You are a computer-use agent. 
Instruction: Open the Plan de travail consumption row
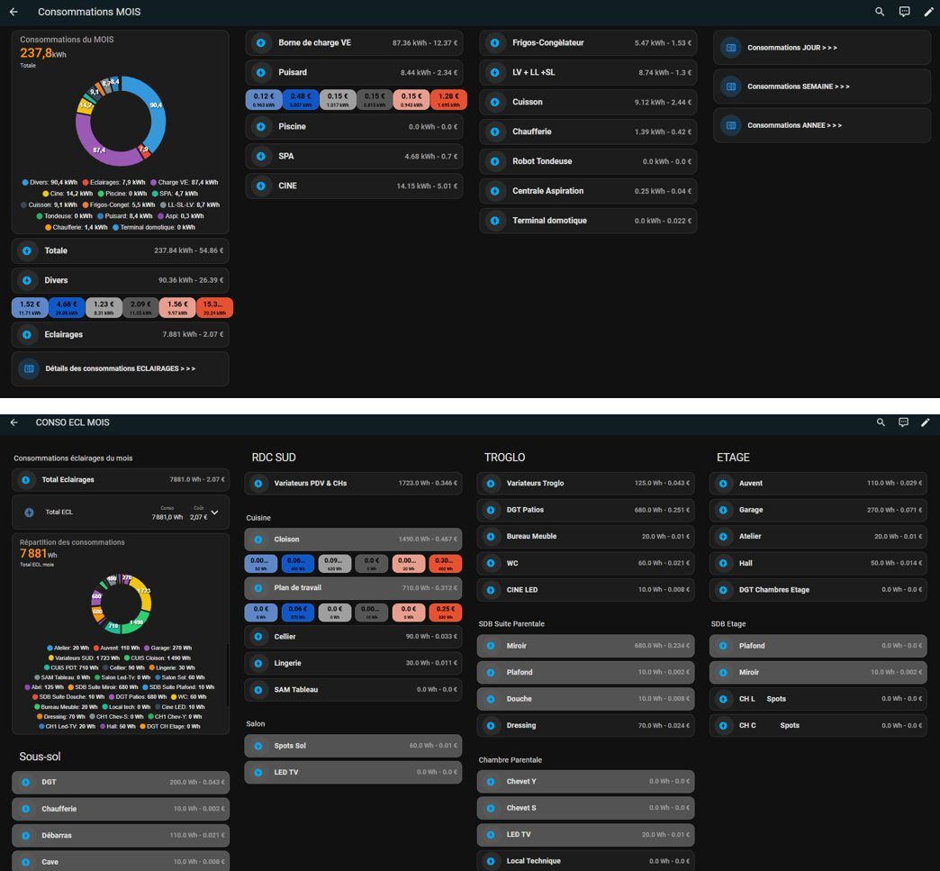353,588
